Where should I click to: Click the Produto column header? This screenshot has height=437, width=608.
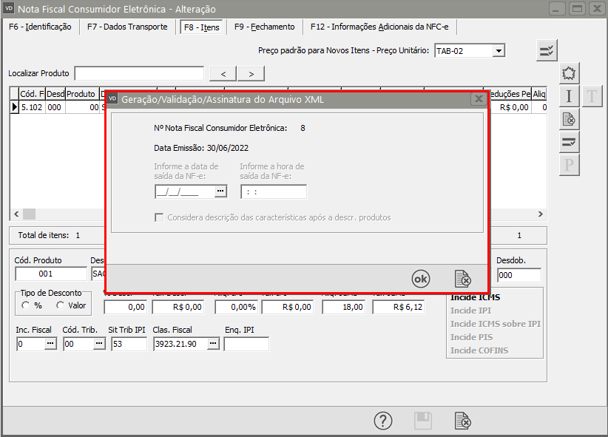click(82, 94)
